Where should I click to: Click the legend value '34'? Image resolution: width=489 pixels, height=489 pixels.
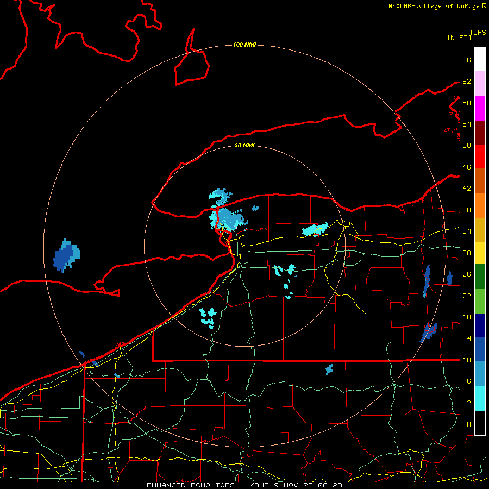467,231
